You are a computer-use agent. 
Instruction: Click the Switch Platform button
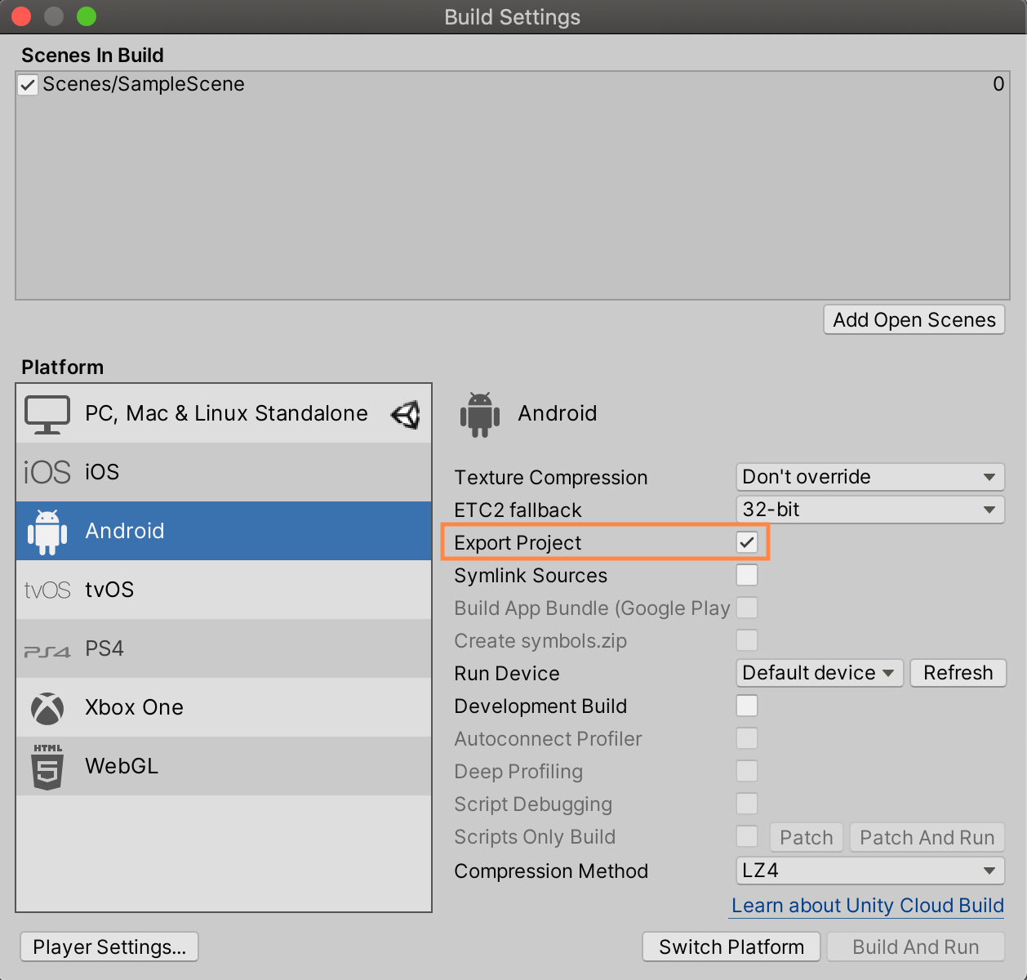point(731,947)
